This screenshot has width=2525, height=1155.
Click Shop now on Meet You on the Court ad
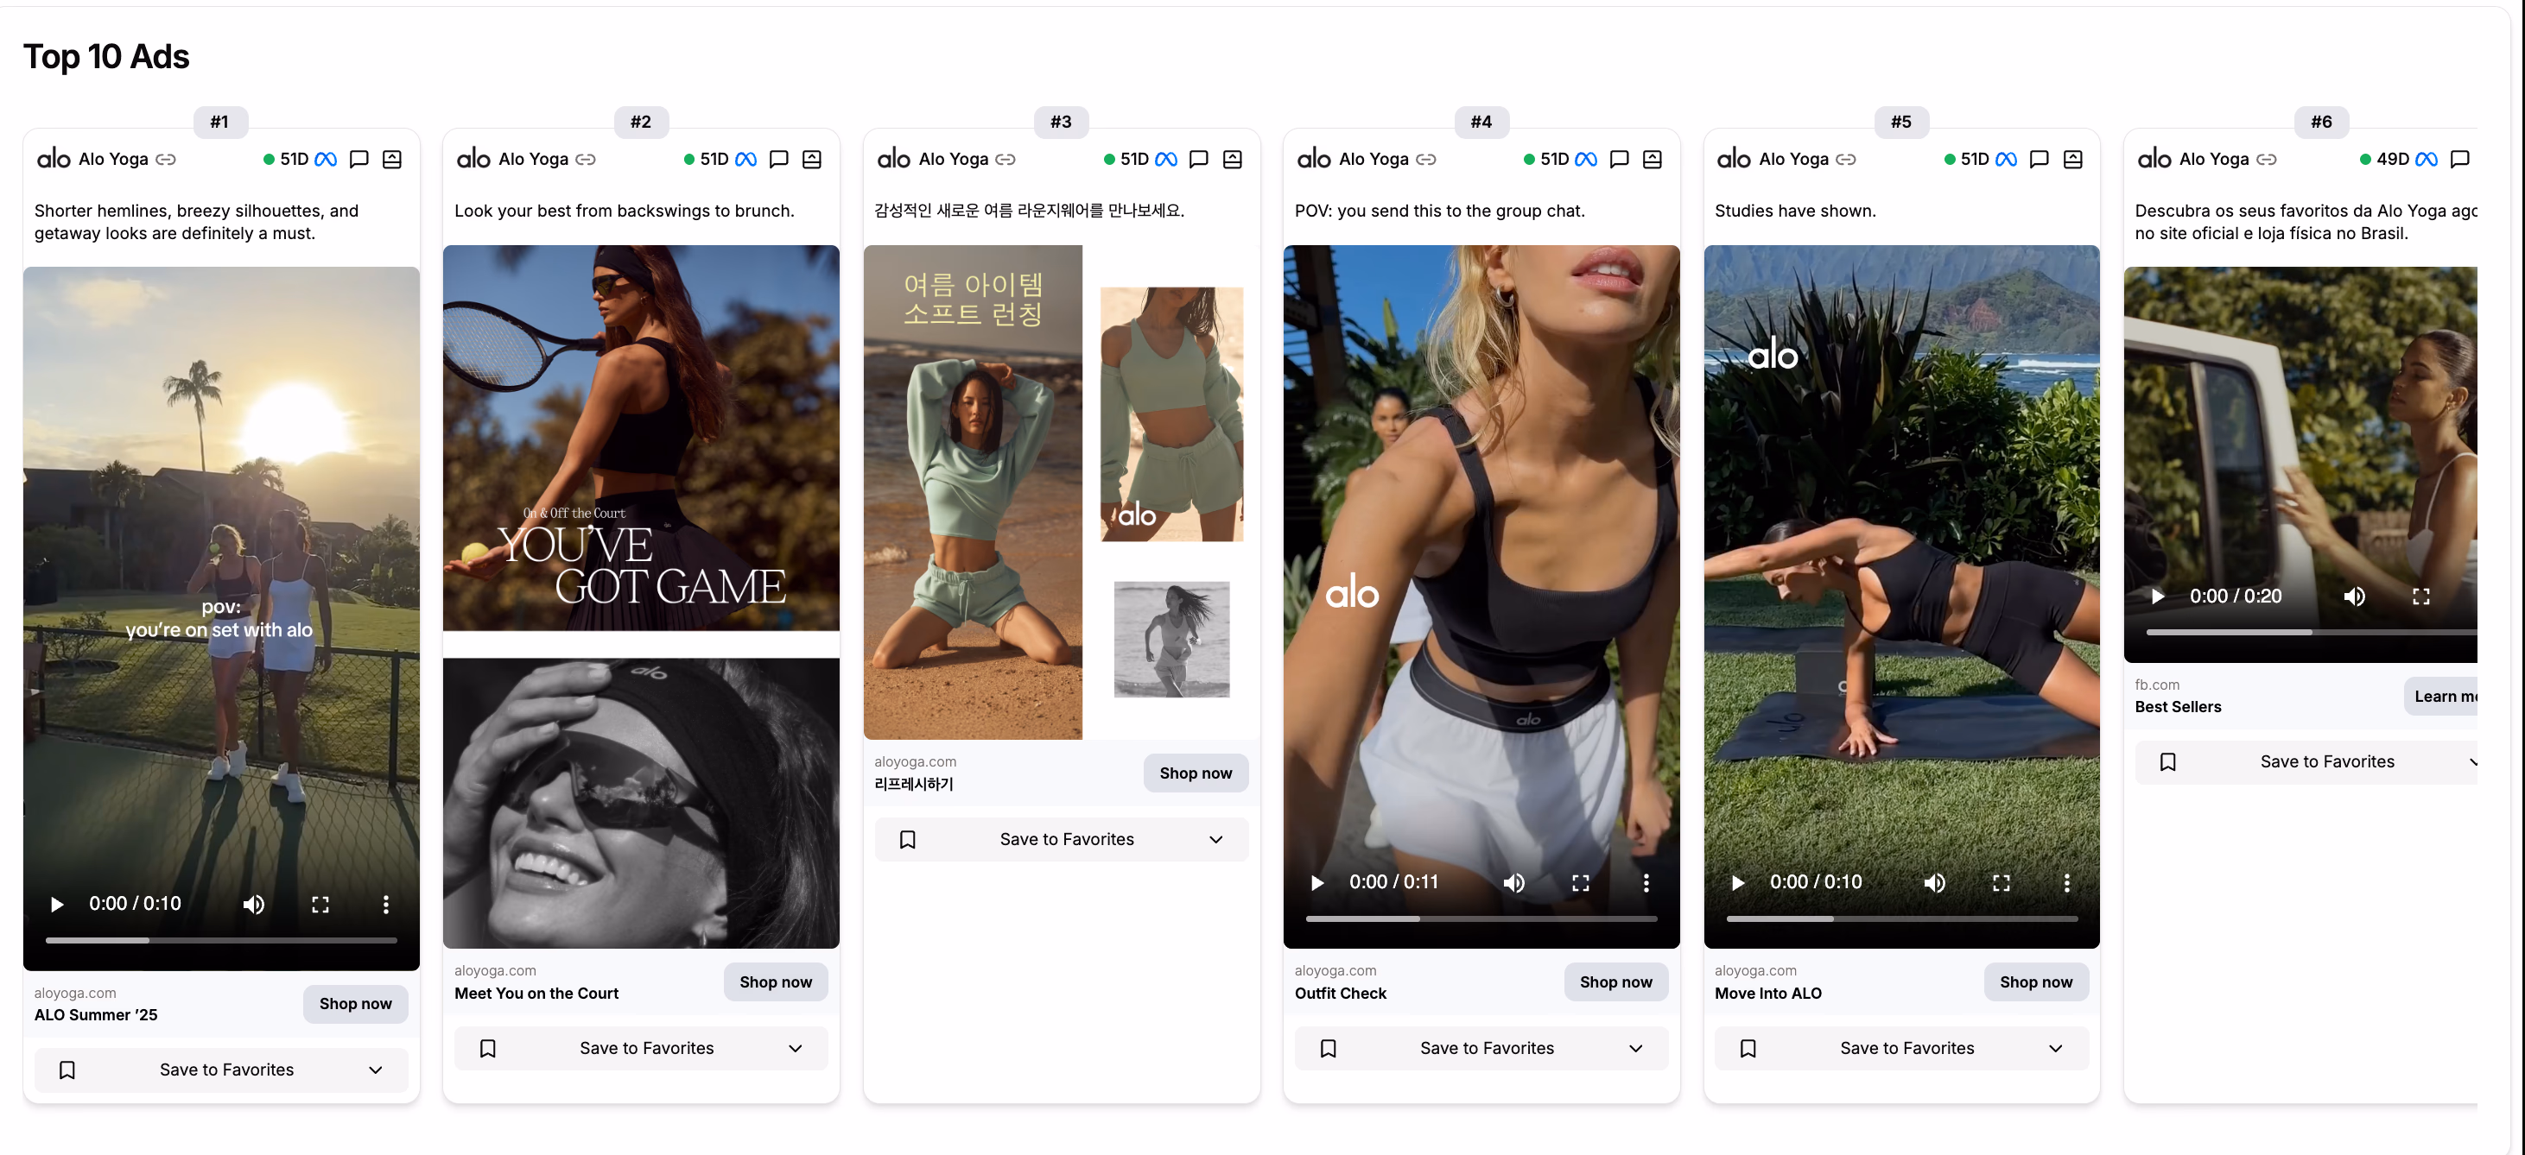click(776, 981)
